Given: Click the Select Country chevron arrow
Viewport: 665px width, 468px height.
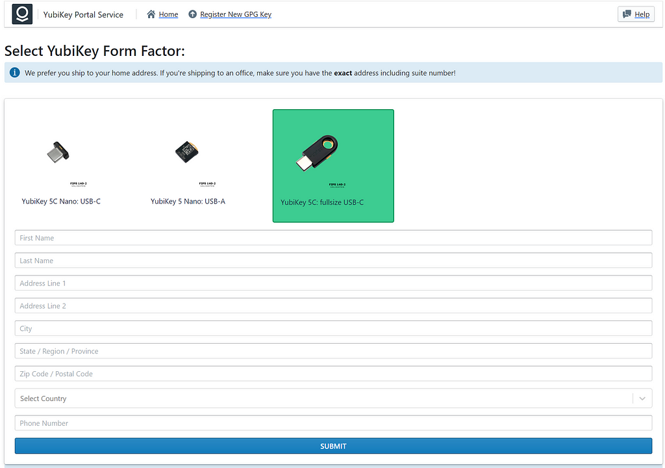Looking at the screenshot, I should 642,398.
